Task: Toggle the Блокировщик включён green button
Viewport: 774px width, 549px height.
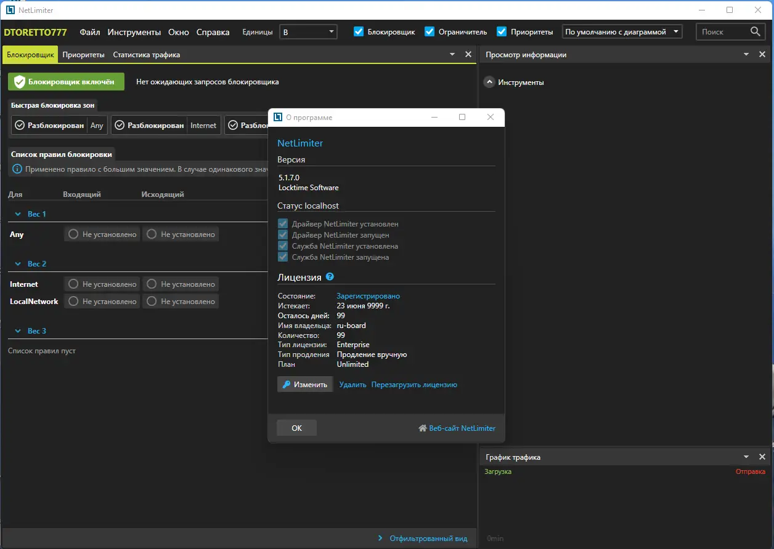Action: click(66, 81)
